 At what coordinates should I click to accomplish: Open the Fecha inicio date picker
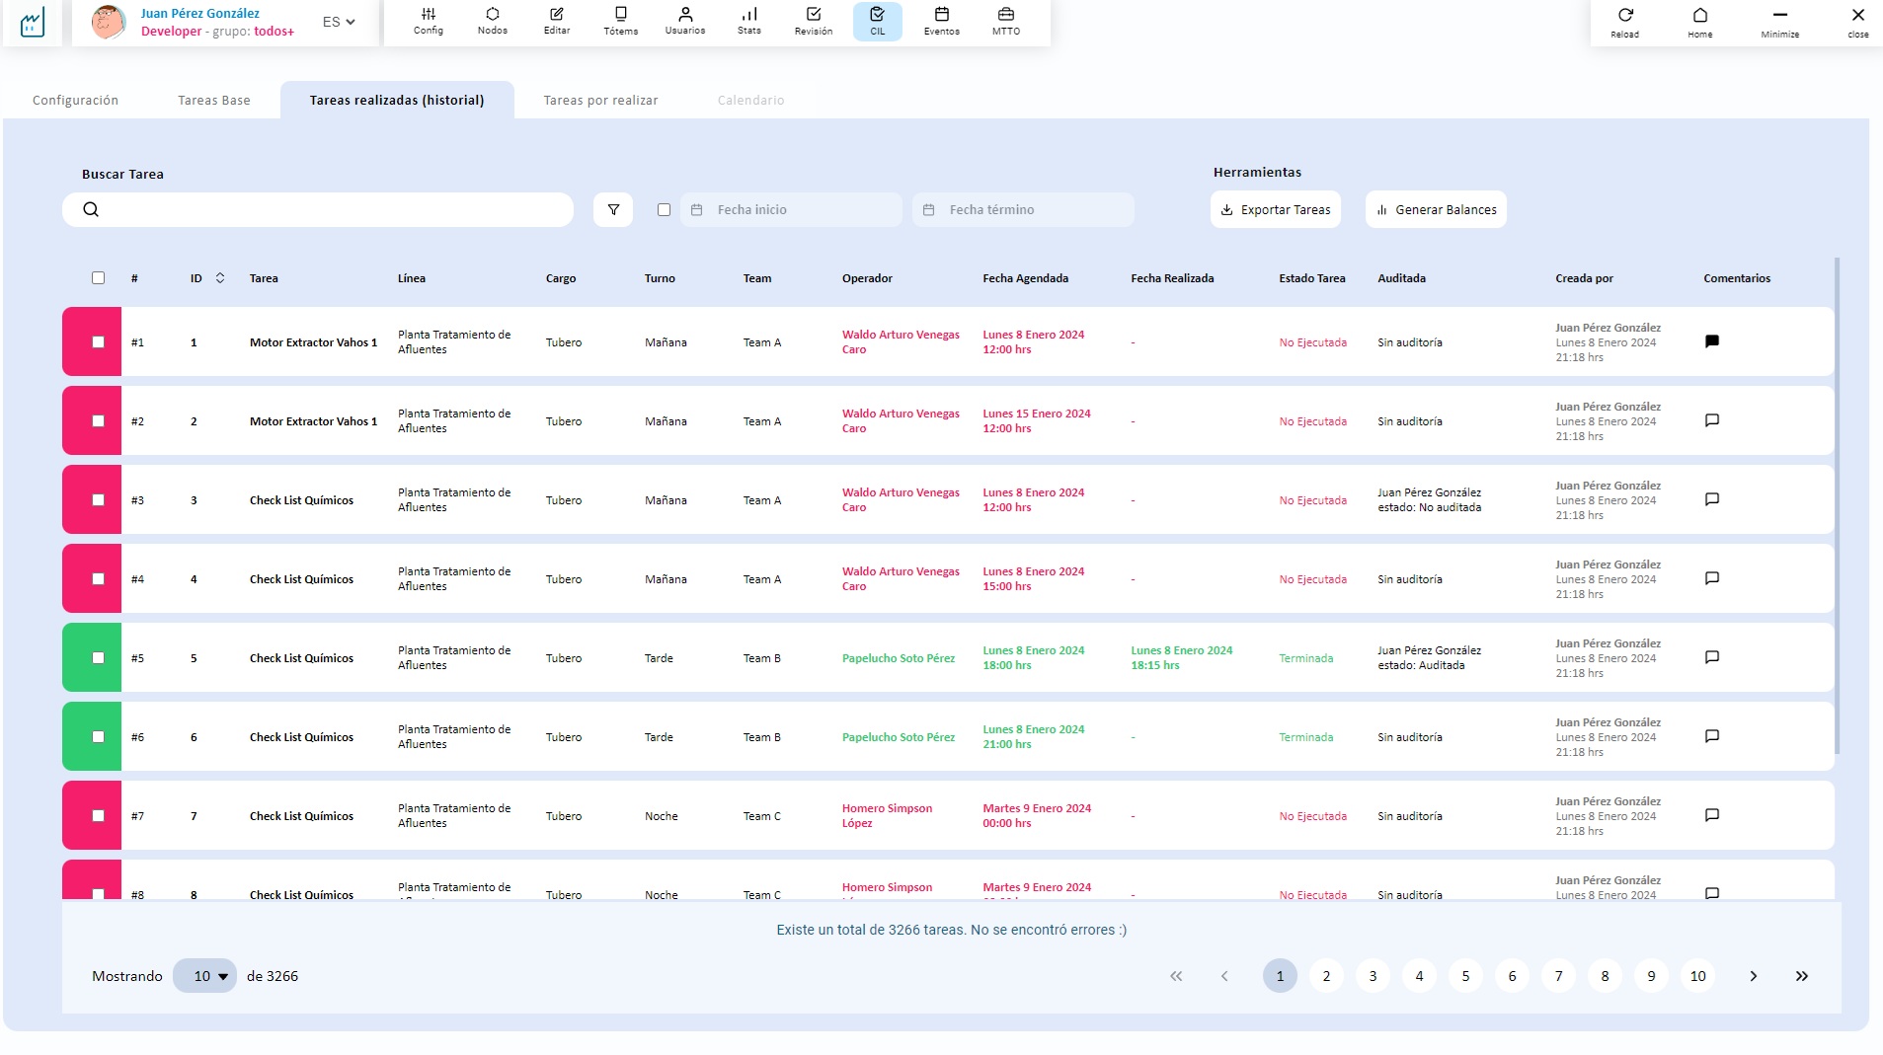[x=791, y=209]
